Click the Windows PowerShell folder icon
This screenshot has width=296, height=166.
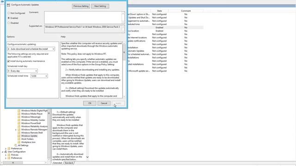pyautogui.click(x=18, y=123)
